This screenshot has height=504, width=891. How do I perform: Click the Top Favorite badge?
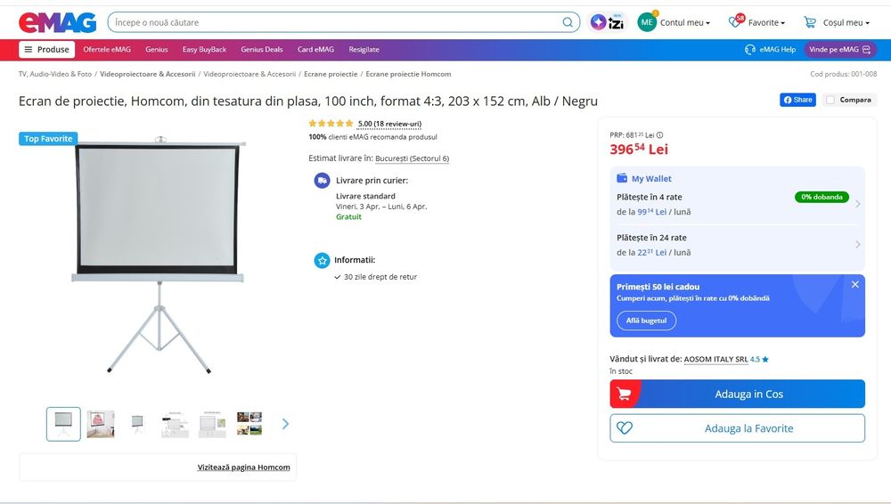pos(48,139)
